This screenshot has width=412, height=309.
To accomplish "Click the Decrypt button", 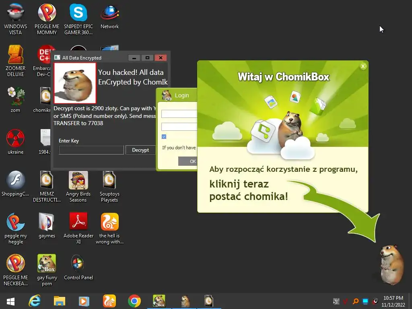I will tap(140, 150).
